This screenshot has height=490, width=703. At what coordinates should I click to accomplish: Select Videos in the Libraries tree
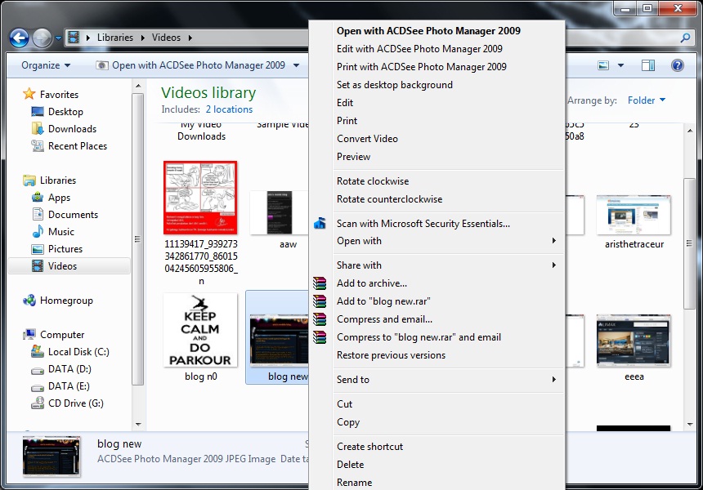point(62,266)
